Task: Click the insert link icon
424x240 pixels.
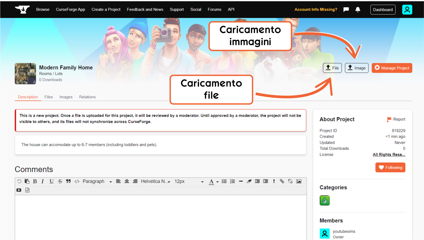Action: 282,181
